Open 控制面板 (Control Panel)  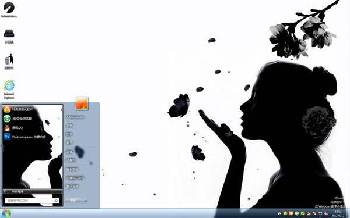click(72, 170)
